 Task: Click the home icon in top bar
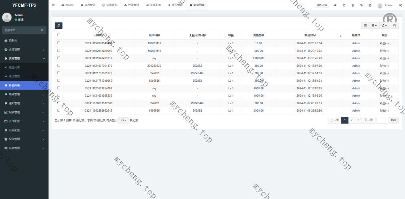pyautogui.click(x=335, y=6)
